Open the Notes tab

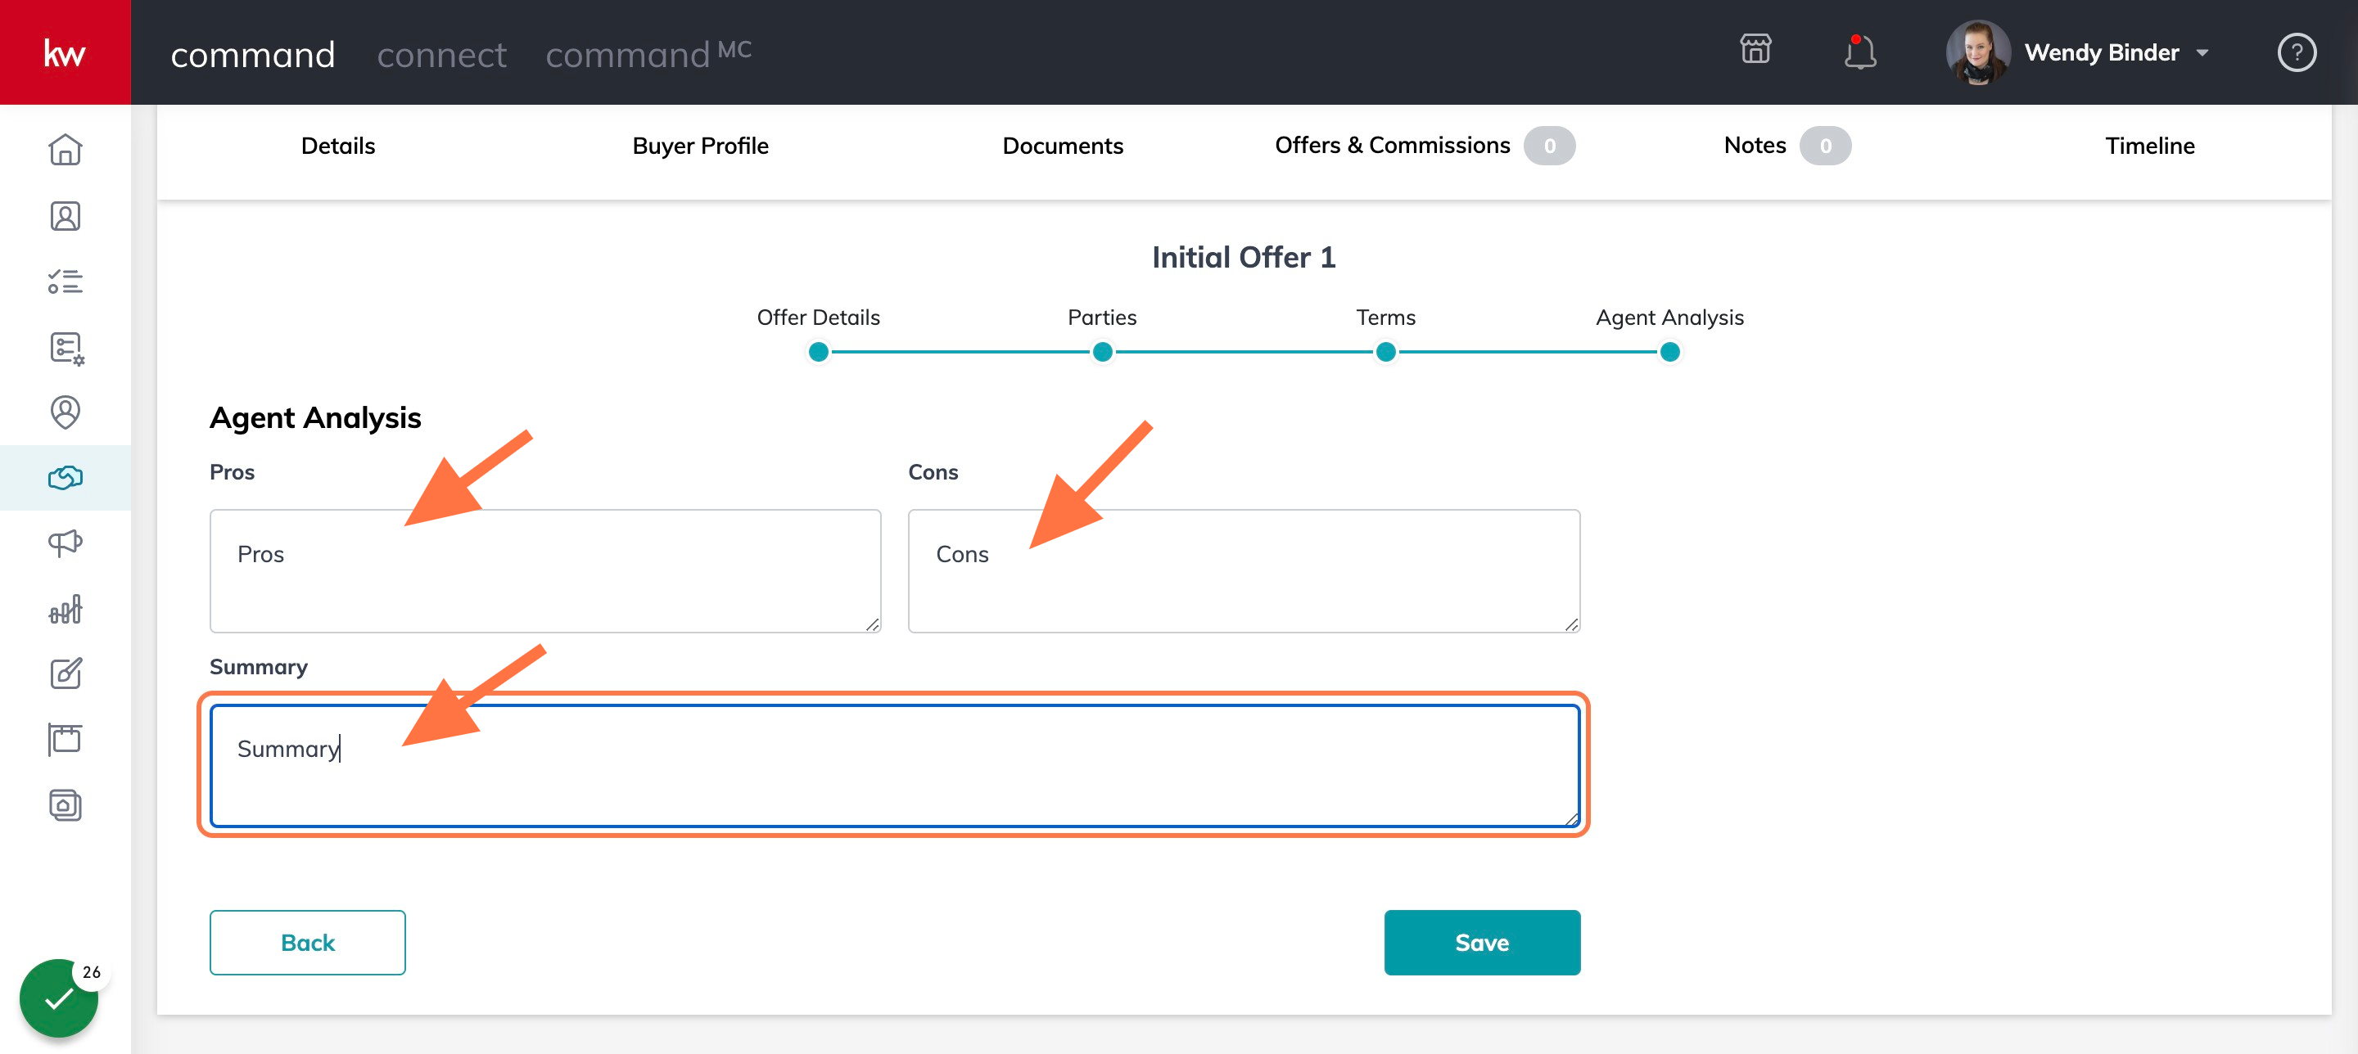coord(1786,146)
